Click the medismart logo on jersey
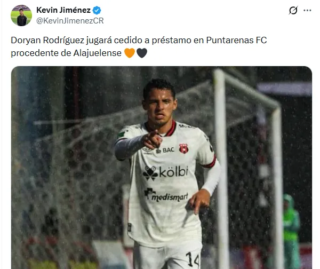This screenshot has width=320, height=269. [x=166, y=195]
